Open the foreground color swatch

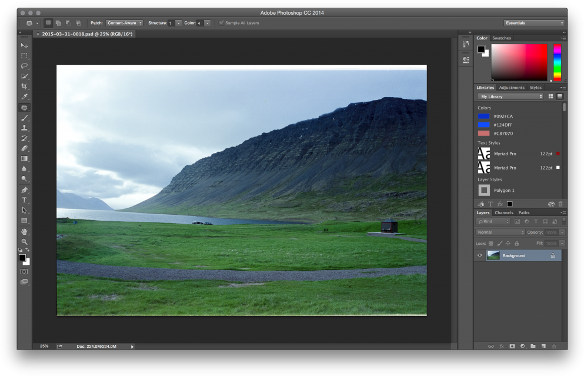coord(22,257)
